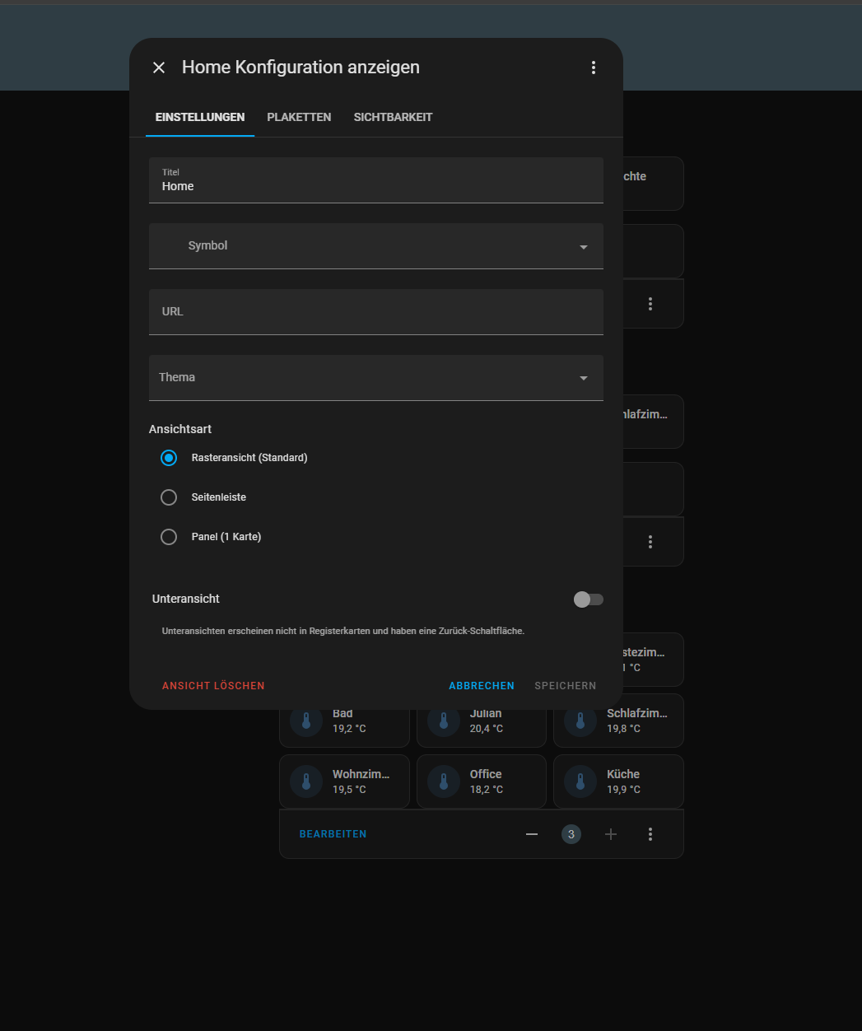Viewport: 862px width, 1031px height.
Task: Click the thermometer icon for Wohnzimmer
Action: pos(306,781)
